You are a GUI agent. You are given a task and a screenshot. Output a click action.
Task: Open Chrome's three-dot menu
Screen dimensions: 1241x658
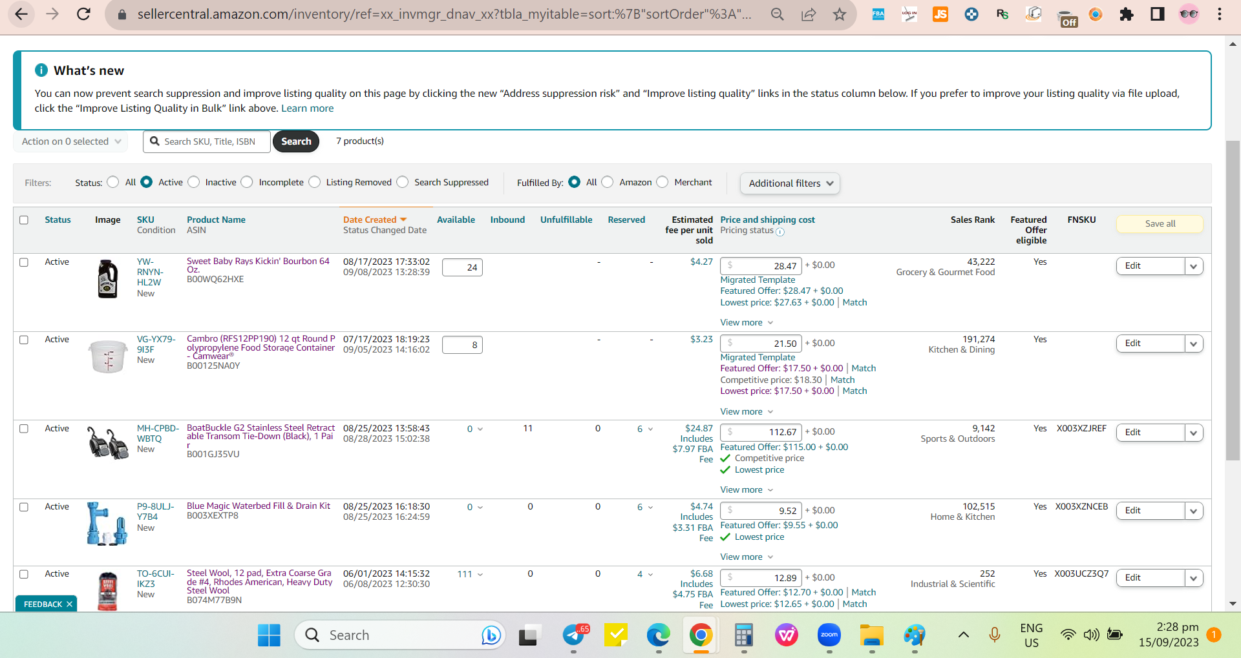click(1220, 14)
